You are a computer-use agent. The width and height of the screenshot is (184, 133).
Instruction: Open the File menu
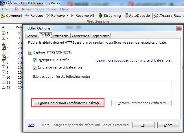click(5, 9)
